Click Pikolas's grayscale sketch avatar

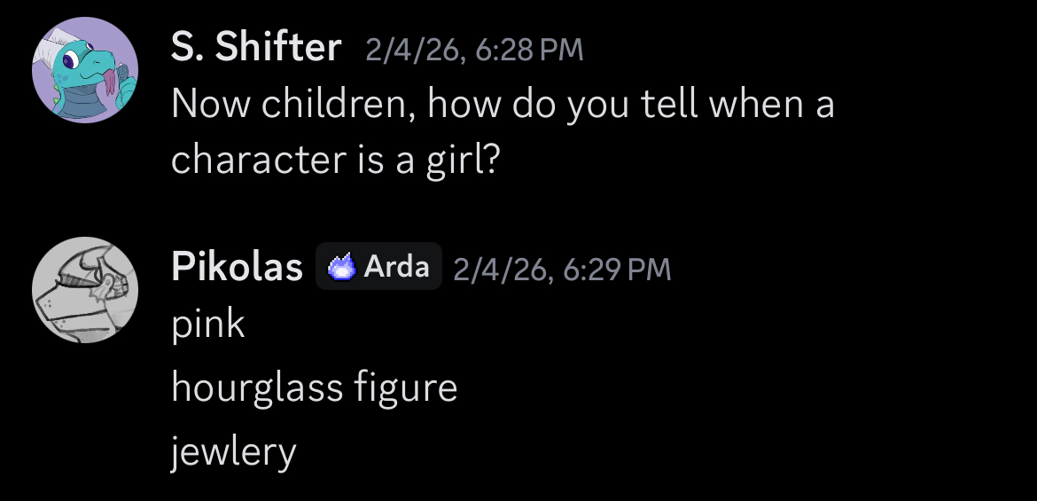click(85, 290)
